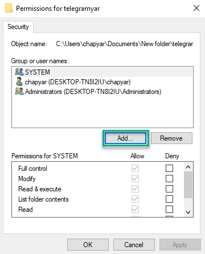205x254 pixels.
Task: Click Group or user names label
Action: tap(40, 61)
